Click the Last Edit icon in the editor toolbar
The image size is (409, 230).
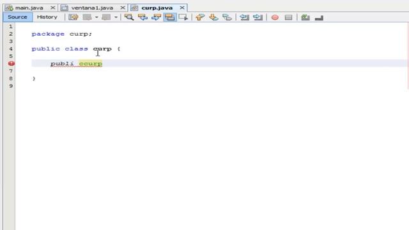click(73, 17)
